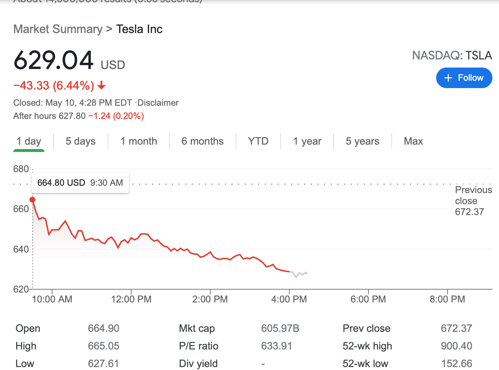Viewport: 499px width, 370px height.
Task: Click the Previous close 672.37 label
Action: 473,201
